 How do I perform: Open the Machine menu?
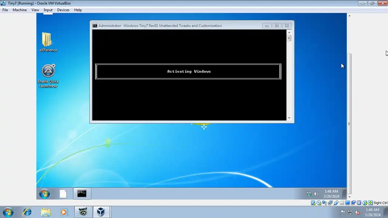(20, 10)
